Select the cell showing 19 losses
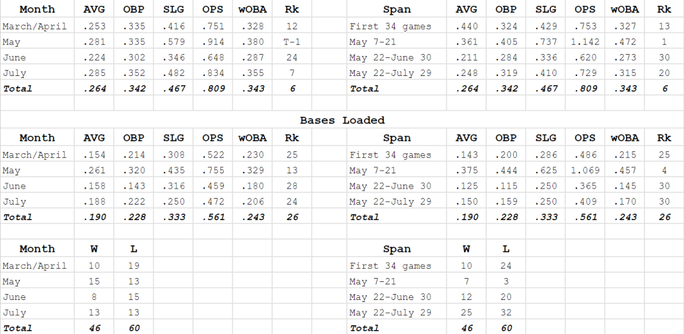 [x=133, y=266]
